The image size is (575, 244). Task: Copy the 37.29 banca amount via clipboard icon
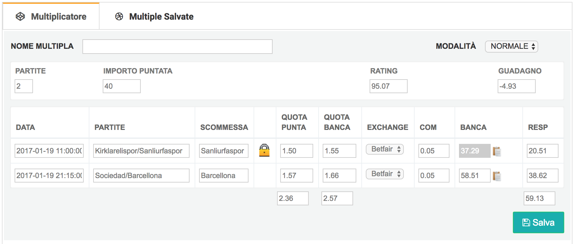497,151
